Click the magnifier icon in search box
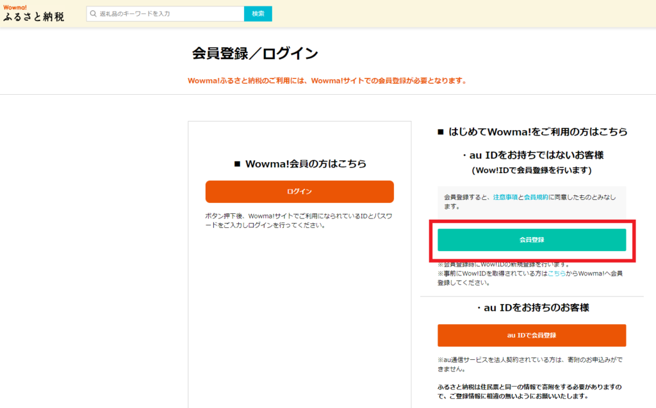 pos(94,14)
